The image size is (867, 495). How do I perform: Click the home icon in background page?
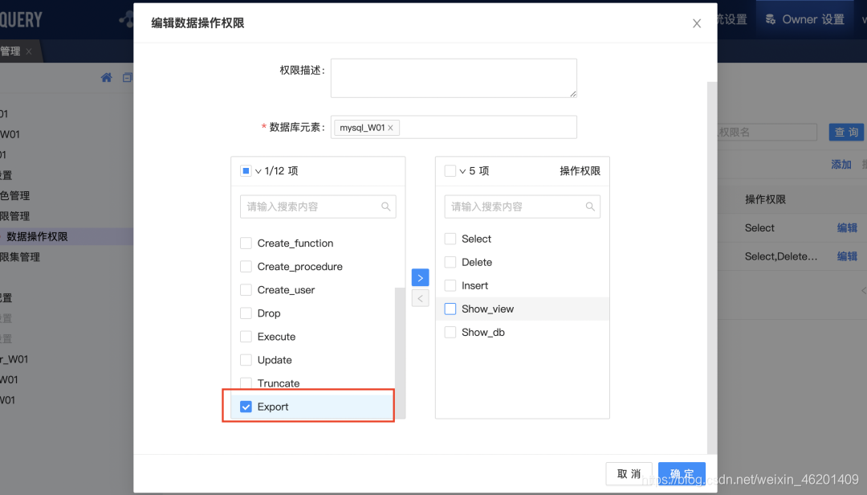point(106,77)
